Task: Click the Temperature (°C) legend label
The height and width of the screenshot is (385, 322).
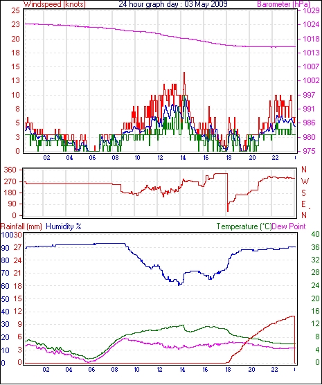Action: [244, 226]
